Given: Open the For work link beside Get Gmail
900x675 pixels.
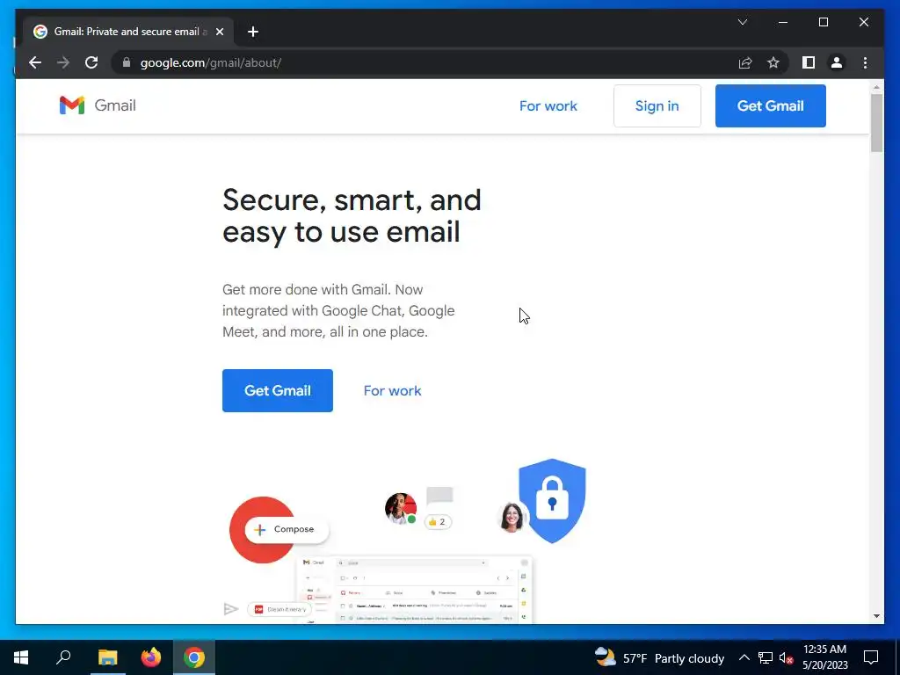Looking at the screenshot, I should (x=393, y=391).
